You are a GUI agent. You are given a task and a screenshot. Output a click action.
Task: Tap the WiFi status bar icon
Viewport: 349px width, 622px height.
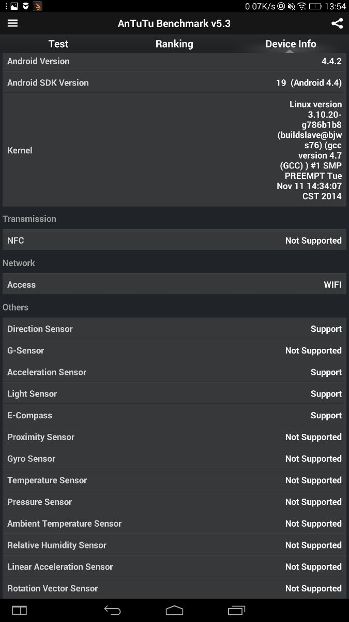point(302,7)
